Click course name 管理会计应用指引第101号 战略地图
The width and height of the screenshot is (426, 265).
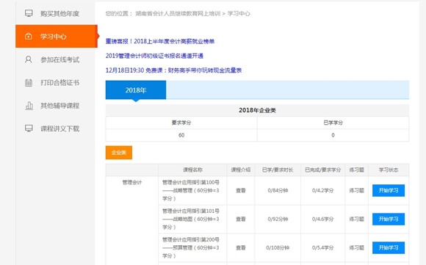pos(191,219)
